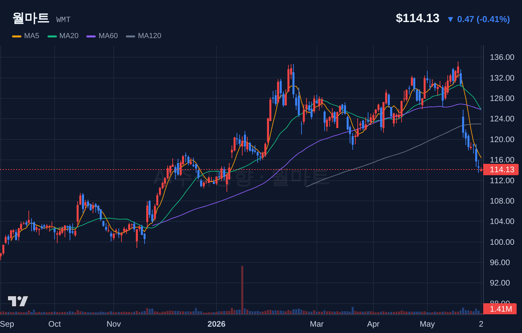Image resolution: width=522 pixels, height=333 pixels.
Task: Click the 132.00 price axis label
Action: [502, 78]
